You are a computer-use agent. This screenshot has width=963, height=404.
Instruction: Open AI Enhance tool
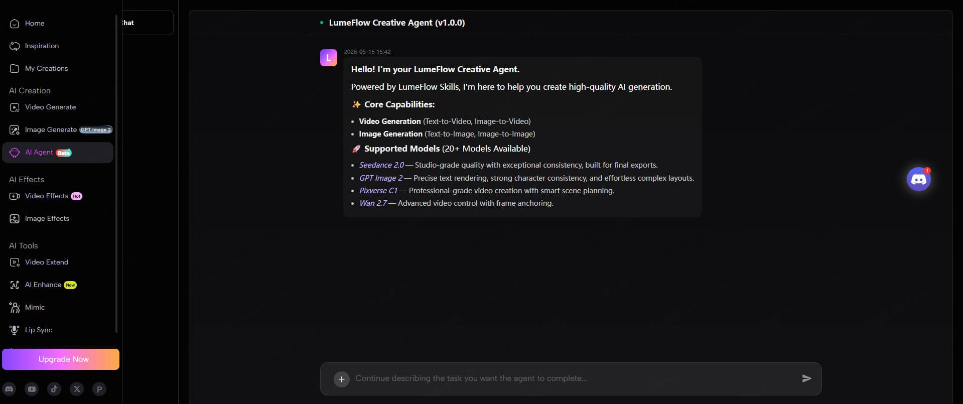click(x=58, y=285)
